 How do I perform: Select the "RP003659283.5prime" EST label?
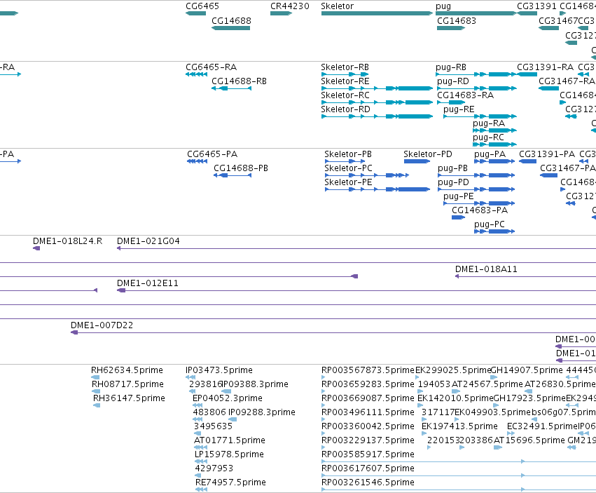368,384
